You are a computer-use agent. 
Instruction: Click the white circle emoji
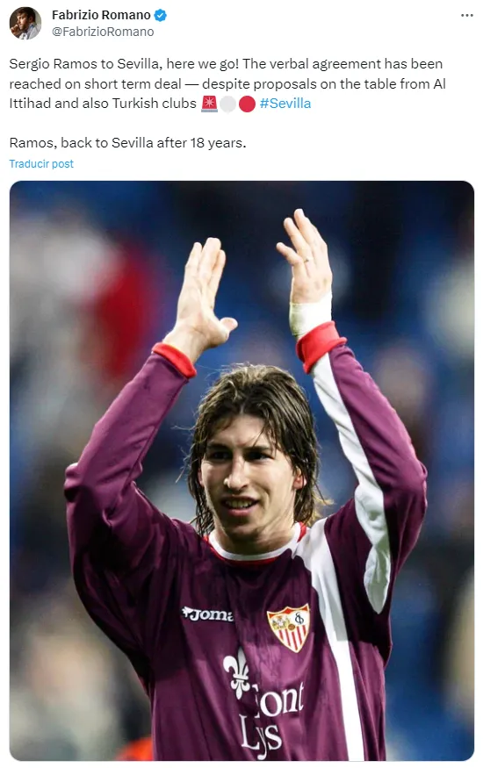pos(227,104)
